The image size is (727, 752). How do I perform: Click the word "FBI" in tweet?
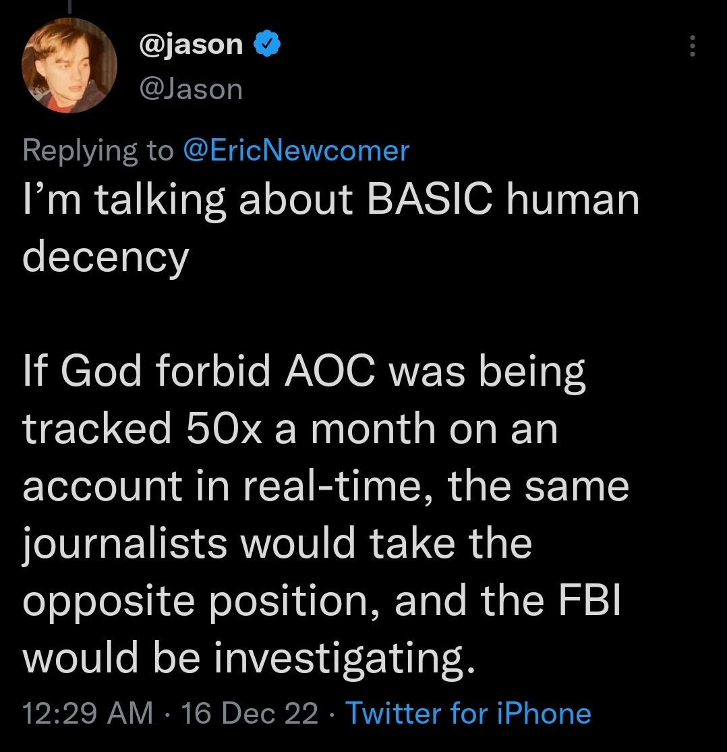[x=590, y=600]
